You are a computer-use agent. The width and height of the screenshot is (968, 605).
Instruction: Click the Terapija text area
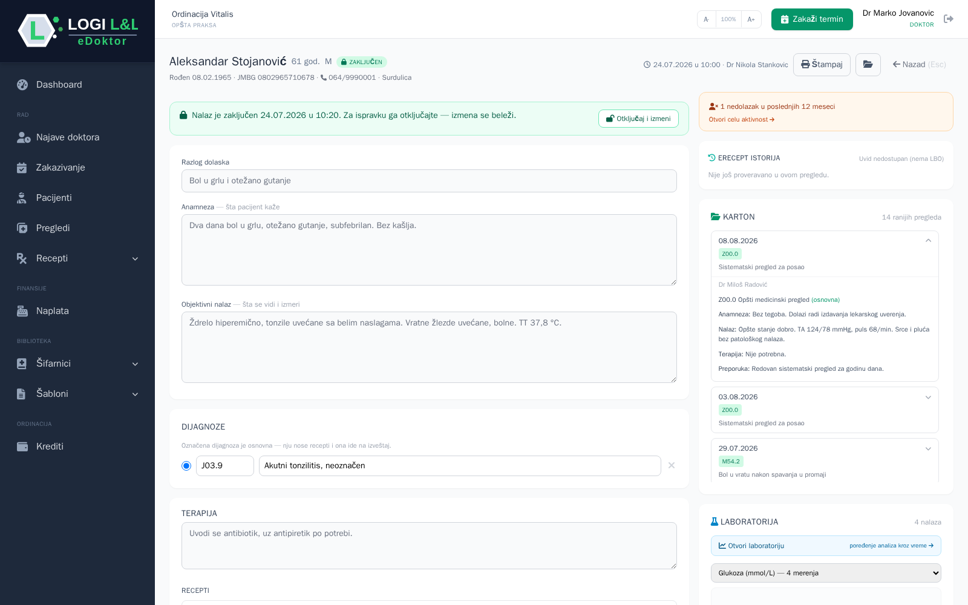coord(429,546)
